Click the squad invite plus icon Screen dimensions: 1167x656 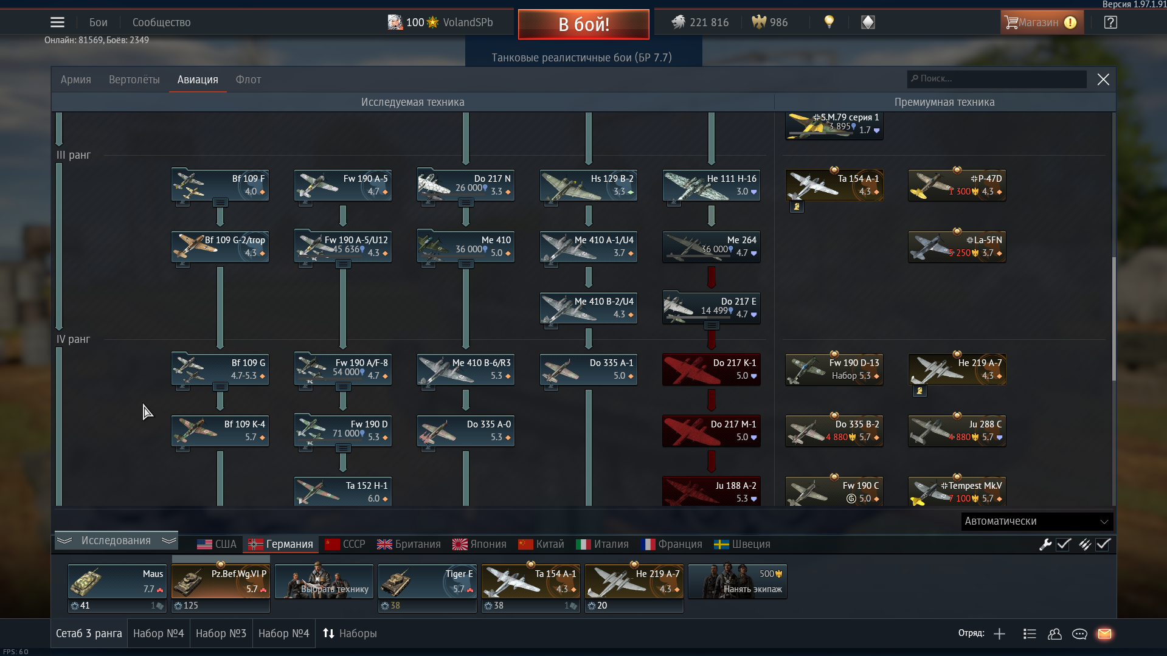999,634
